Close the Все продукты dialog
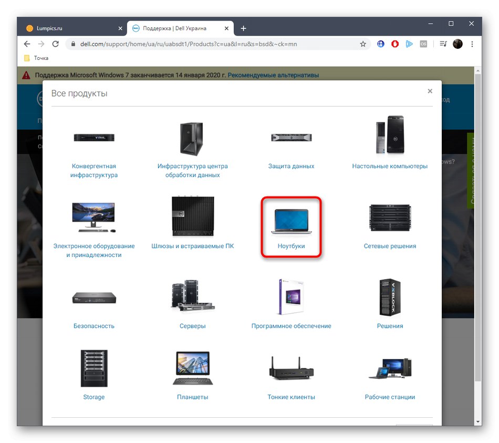Screen dimensions: 499x443 tap(430, 91)
